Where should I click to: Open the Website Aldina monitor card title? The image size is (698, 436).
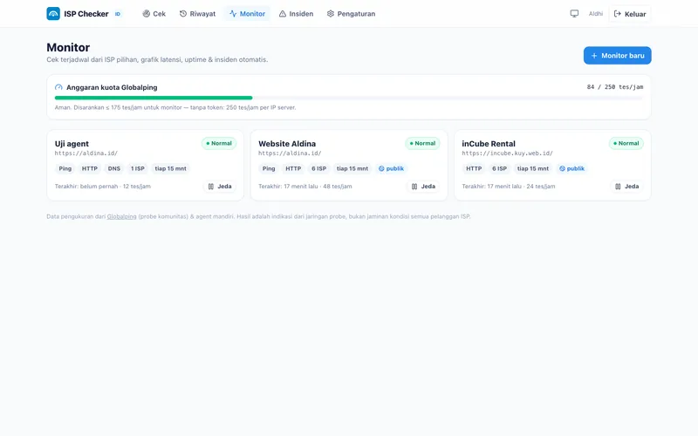[x=287, y=144]
